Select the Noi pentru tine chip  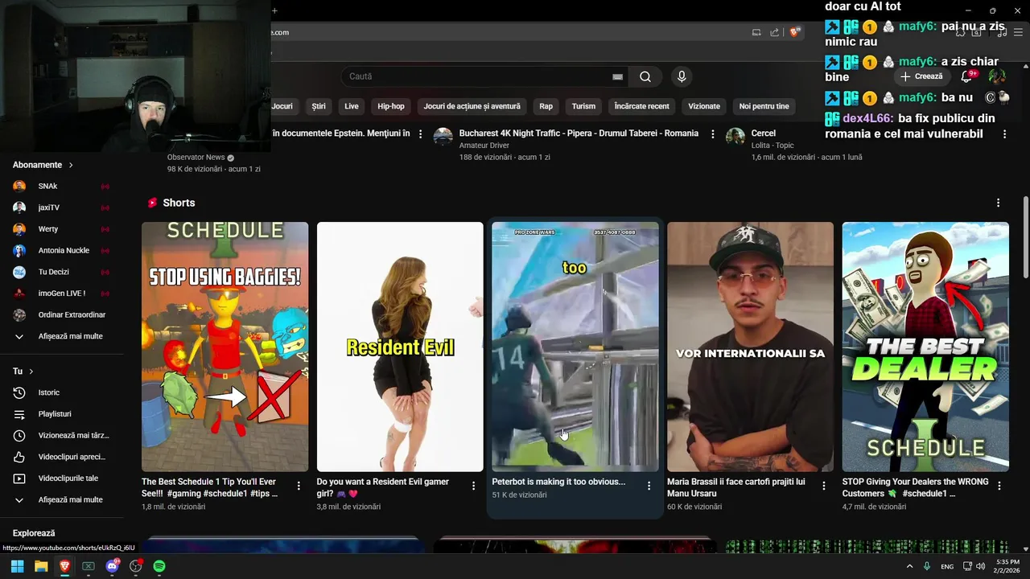[764, 106]
